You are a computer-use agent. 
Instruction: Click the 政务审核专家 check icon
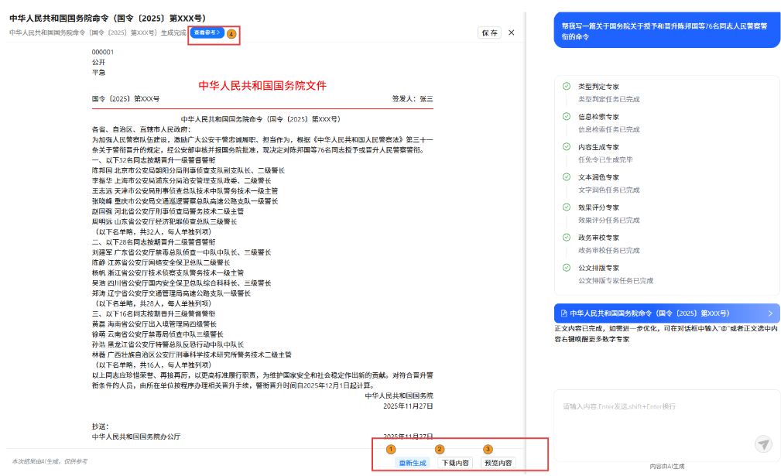(x=567, y=237)
